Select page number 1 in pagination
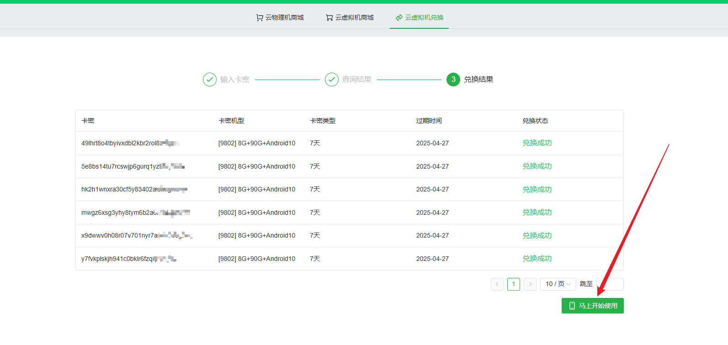The image size is (728, 345). pyautogui.click(x=514, y=284)
